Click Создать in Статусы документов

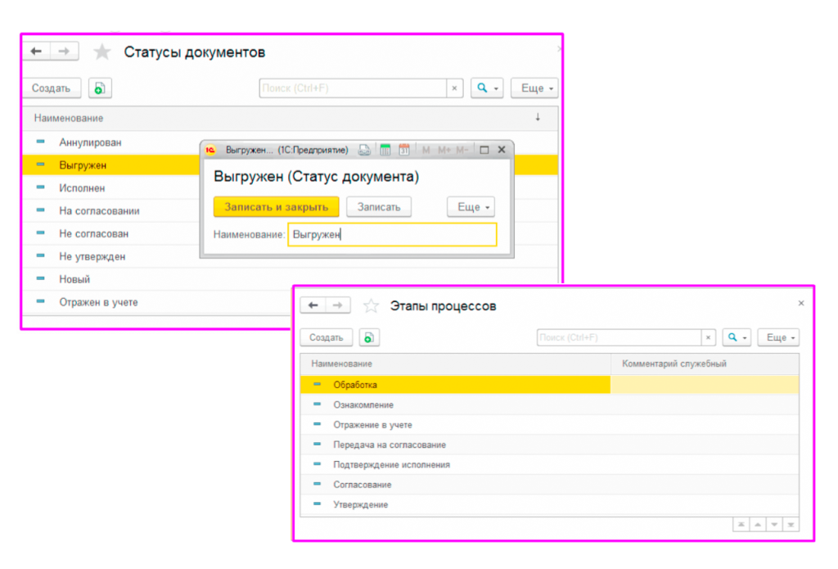(x=51, y=88)
